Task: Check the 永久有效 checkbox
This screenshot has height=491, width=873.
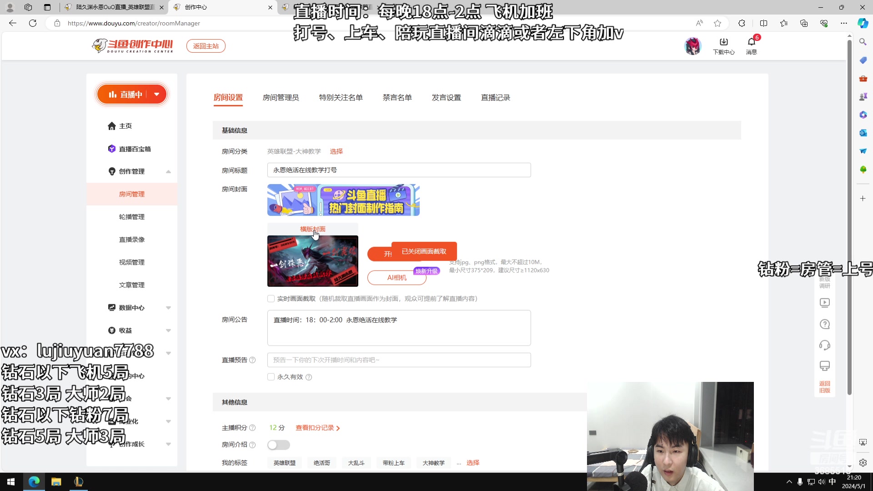Action: 271,377
